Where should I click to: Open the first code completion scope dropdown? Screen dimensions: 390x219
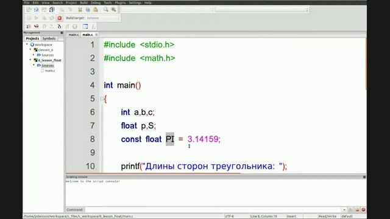pos(167,10)
